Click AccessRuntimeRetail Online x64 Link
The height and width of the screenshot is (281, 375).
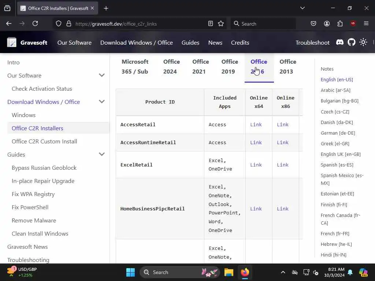256,142
